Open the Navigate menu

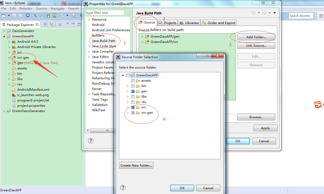(58, 9)
